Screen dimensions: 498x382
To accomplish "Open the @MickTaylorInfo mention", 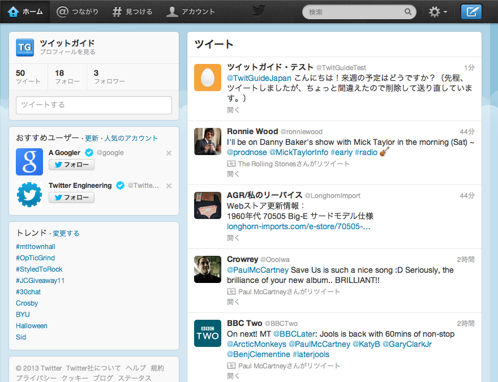I will [299, 152].
